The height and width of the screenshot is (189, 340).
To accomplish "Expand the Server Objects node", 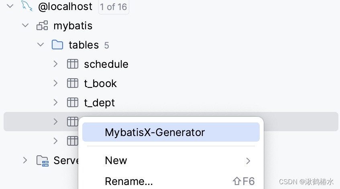I will (25, 161).
